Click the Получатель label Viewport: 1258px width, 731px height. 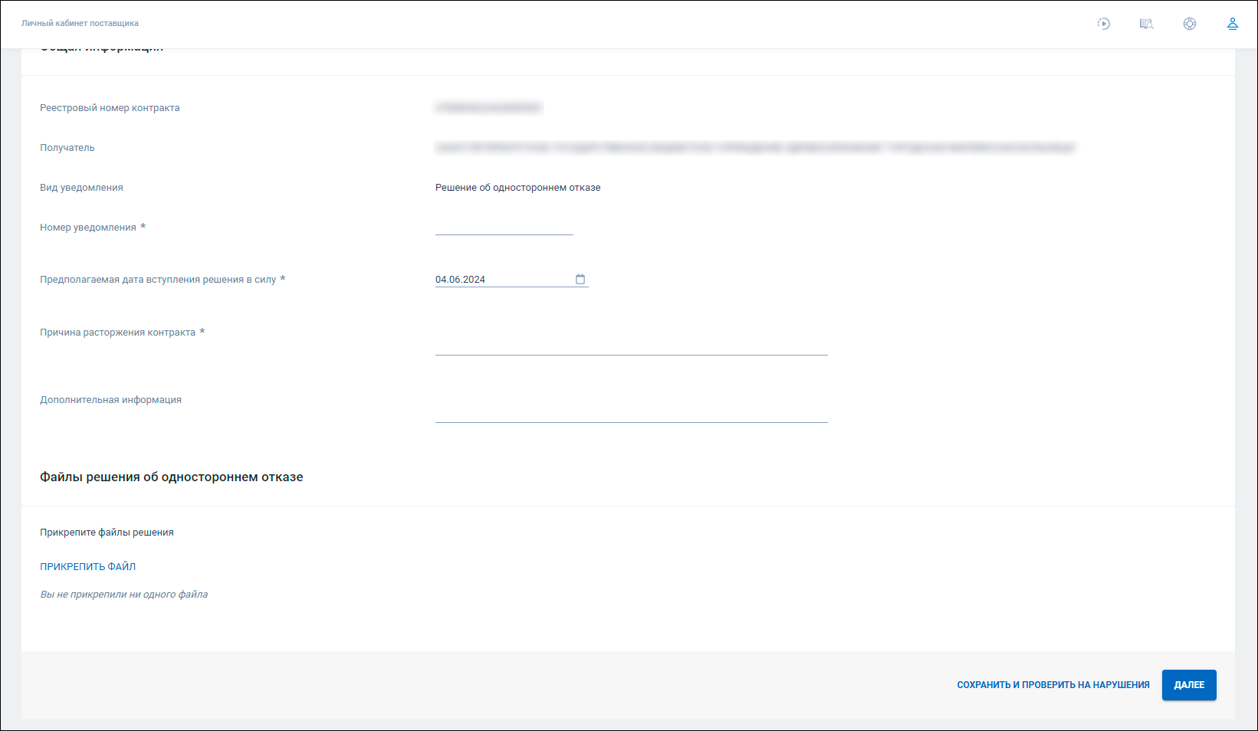[x=67, y=148]
